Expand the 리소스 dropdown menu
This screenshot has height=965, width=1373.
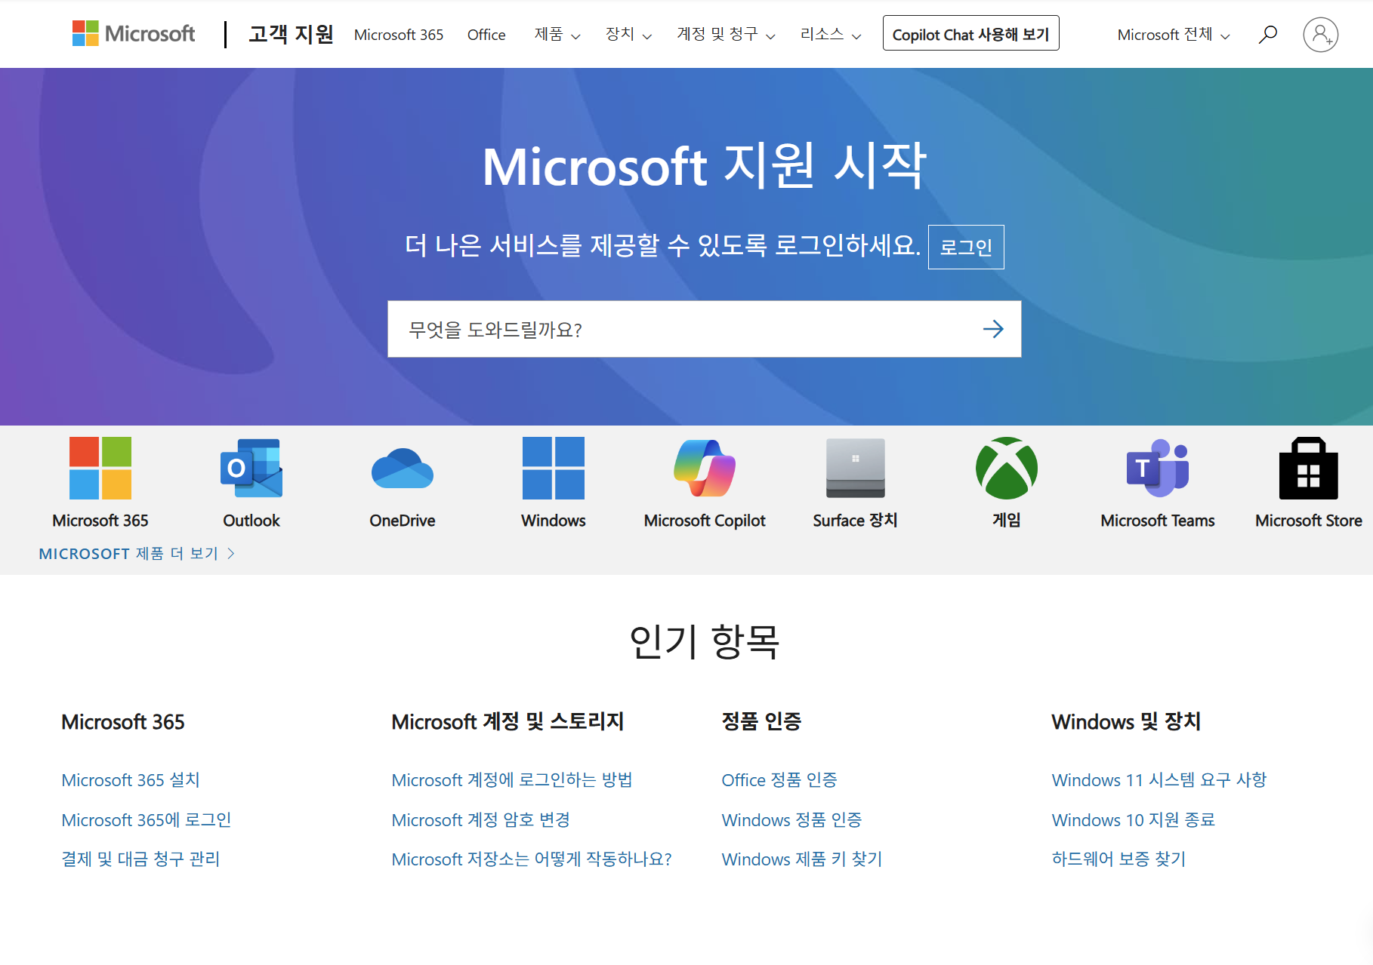coord(831,35)
